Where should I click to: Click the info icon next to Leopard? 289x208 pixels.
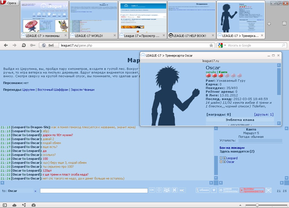pyautogui.click(x=224, y=158)
